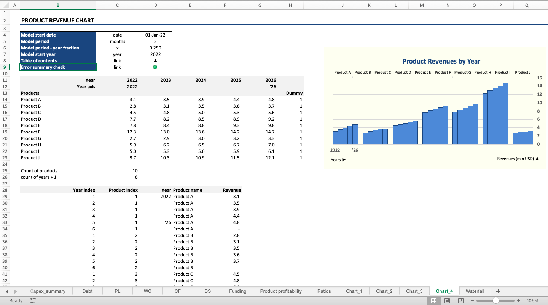This screenshot has height=305, width=548.
Task: Click the previous sheet scroll arrow
Action: click(x=7, y=291)
